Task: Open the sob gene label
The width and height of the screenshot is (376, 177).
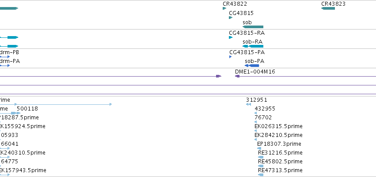Action: 247,22
